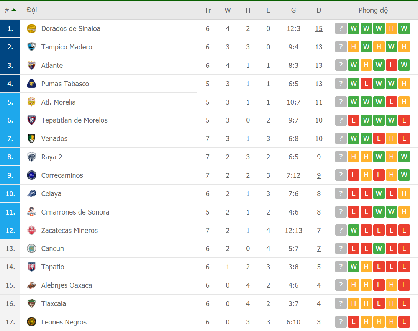Click the Venados team shield icon
Image resolution: width=418 pixels, height=331 pixels.
click(x=31, y=139)
